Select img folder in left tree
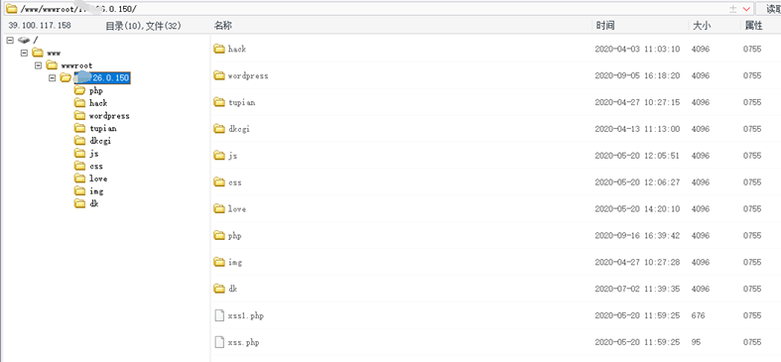This screenshot has height=362, width=781. (x=96, y=191)
